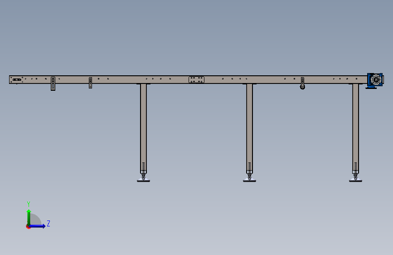
Task: Click the Y axis label
Action: point(29,204)
